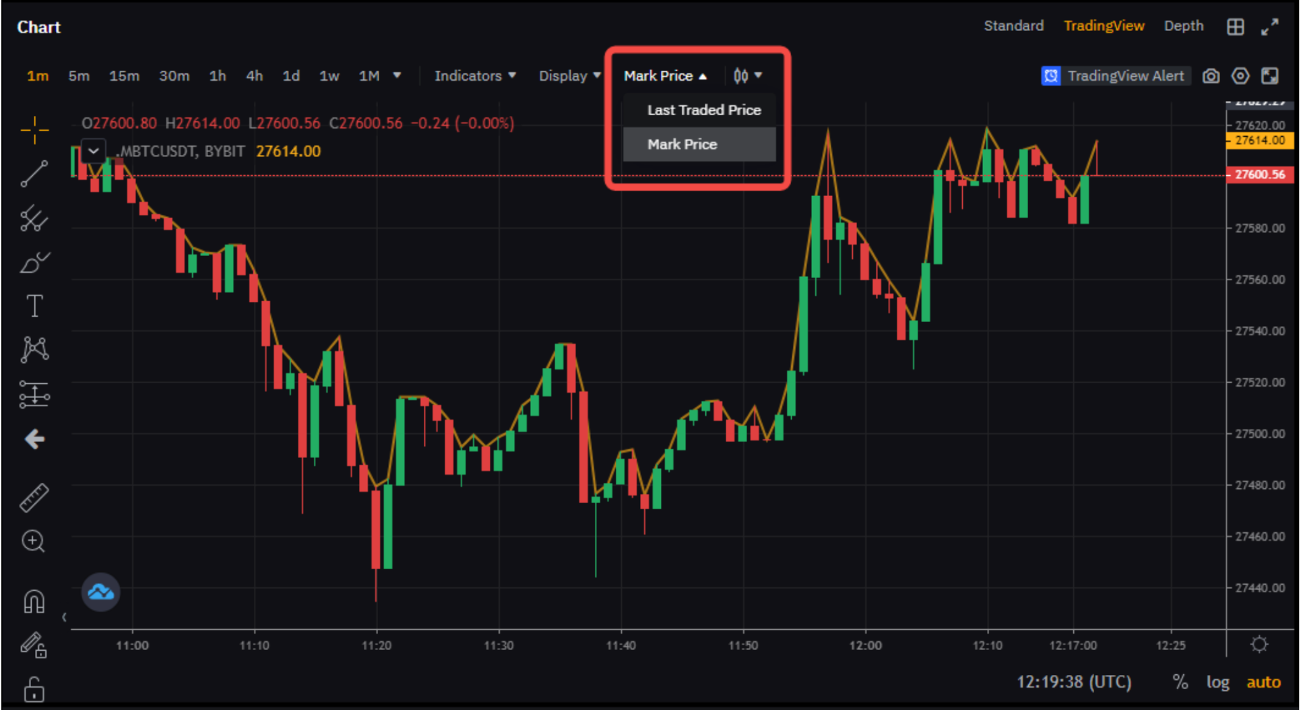
Task: Switch to the Depth chart tab
Action: point(1183,26)
